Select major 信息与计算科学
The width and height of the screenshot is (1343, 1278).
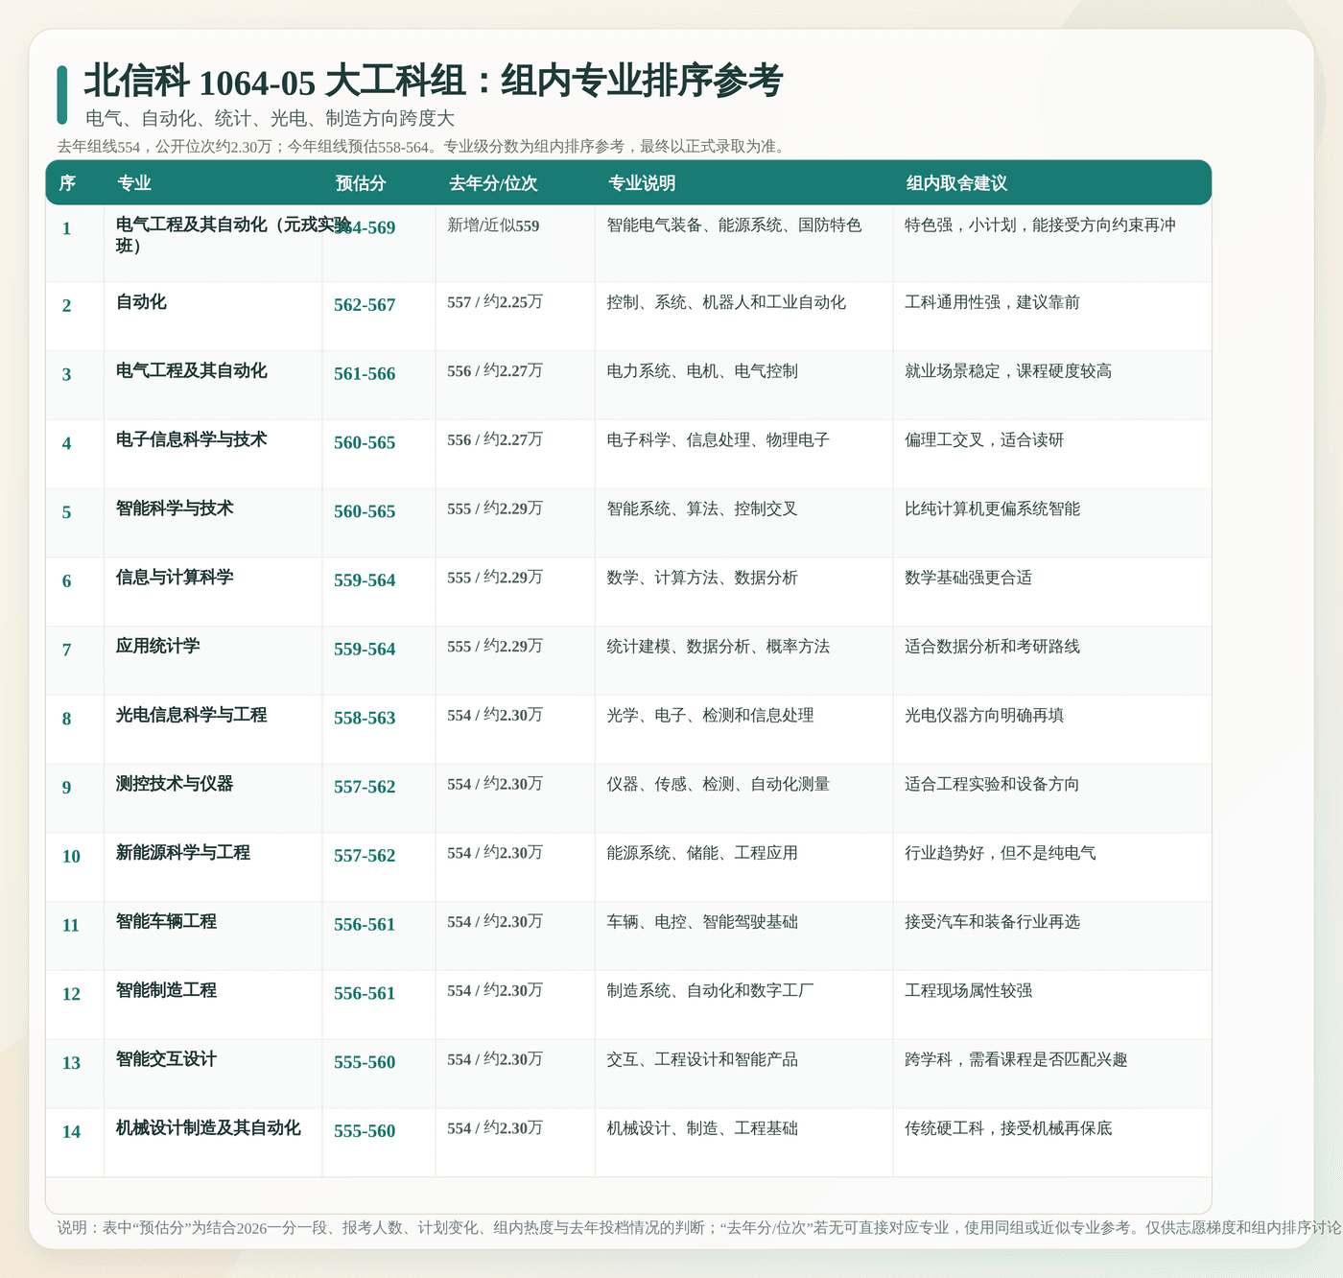point(175,578)
